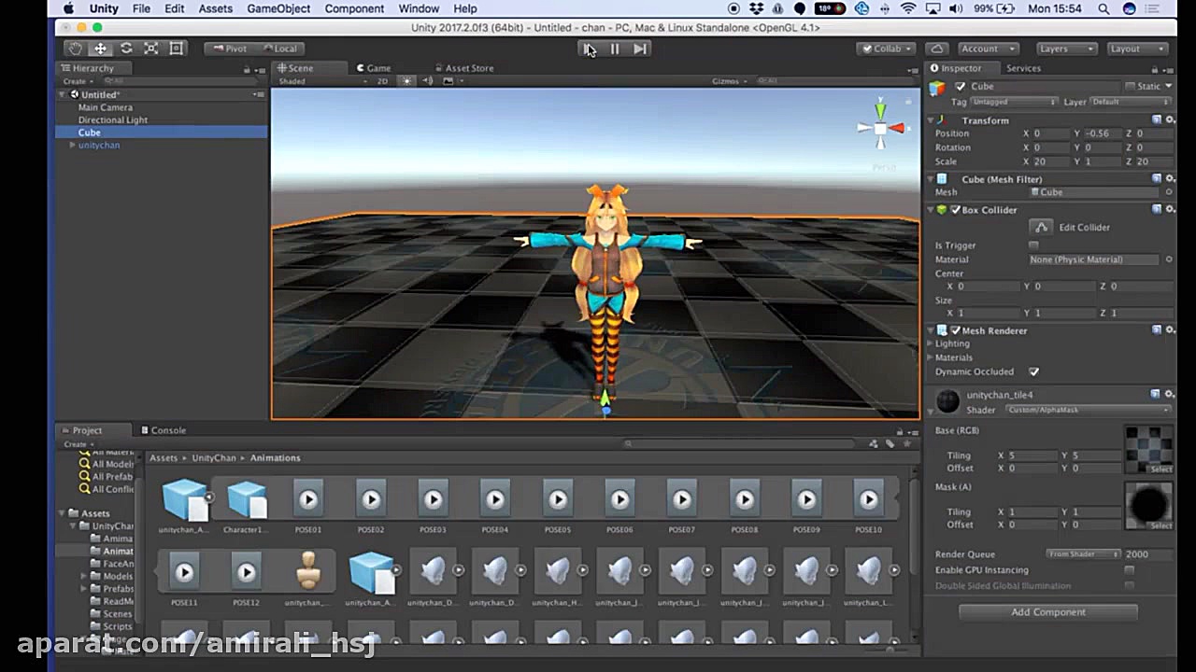Open the Layout dropdown
This screenshot has width=1196, height=672.
(x=1136, y=49)
